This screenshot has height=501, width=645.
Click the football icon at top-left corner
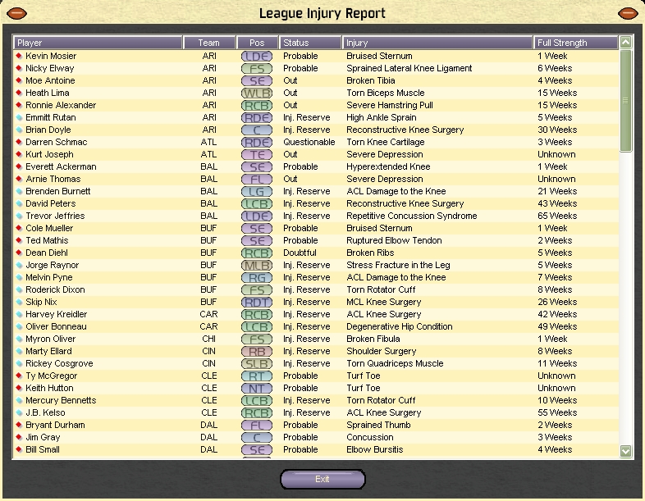16,13
